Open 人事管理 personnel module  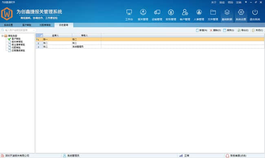(199, 15)
